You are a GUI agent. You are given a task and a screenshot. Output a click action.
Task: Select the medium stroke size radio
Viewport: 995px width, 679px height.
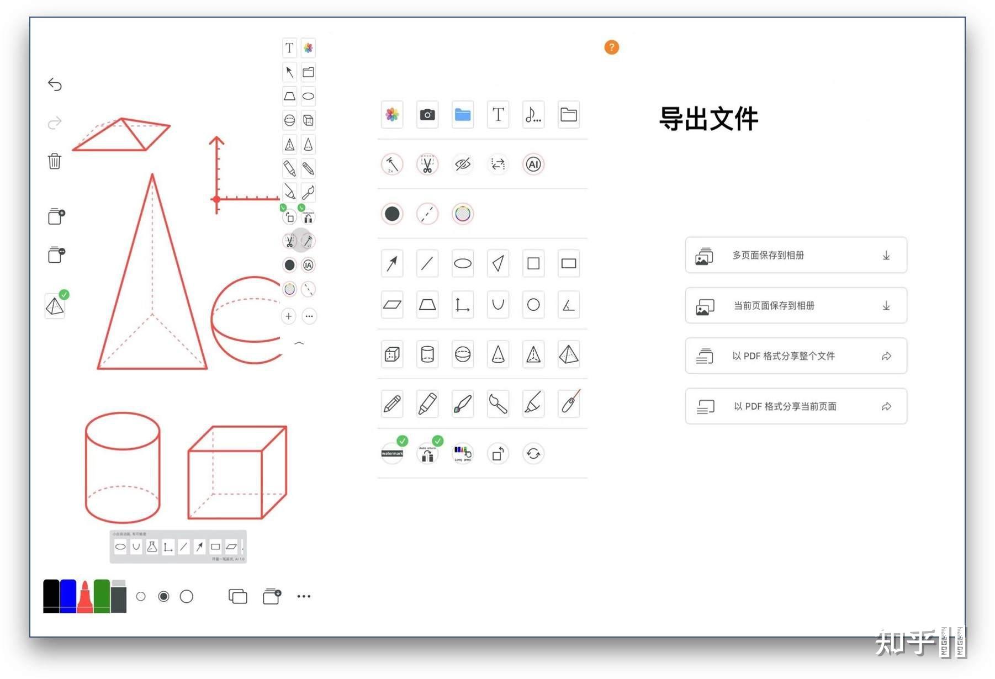[163, 596]
